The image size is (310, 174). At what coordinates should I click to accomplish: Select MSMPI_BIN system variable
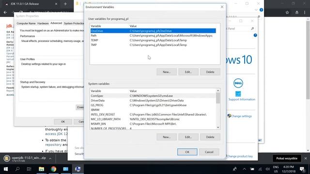(x=153, y=124)
